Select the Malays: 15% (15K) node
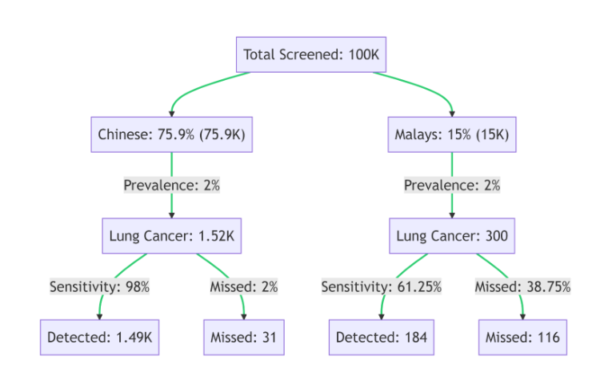The height and width of the screenshot is (376, 612). tap(452, 134)
